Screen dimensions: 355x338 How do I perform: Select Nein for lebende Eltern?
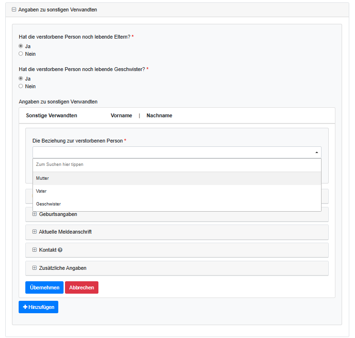point(21,54)
